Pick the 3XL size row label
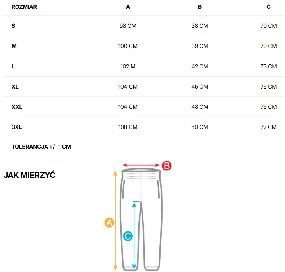 [x=17, y=127]
